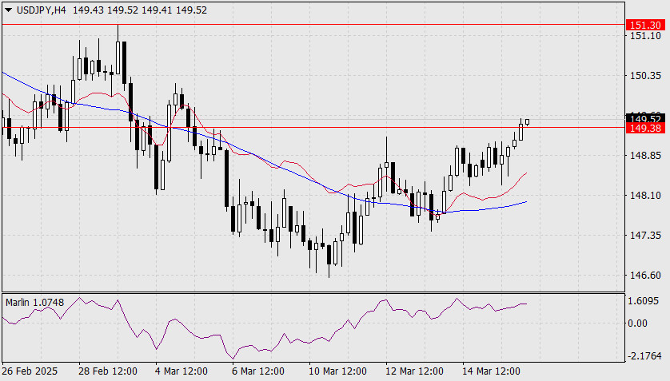
Task: Click the 26 Feb 2025 date label
Action: click(30, 371)
